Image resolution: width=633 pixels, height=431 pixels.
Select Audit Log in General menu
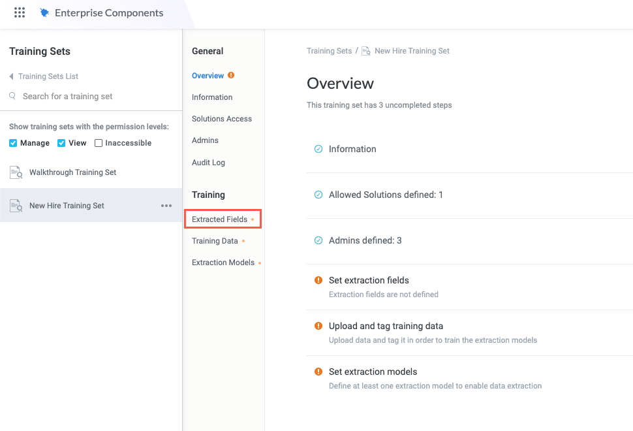pyautogui.click(x=208, y=163)
